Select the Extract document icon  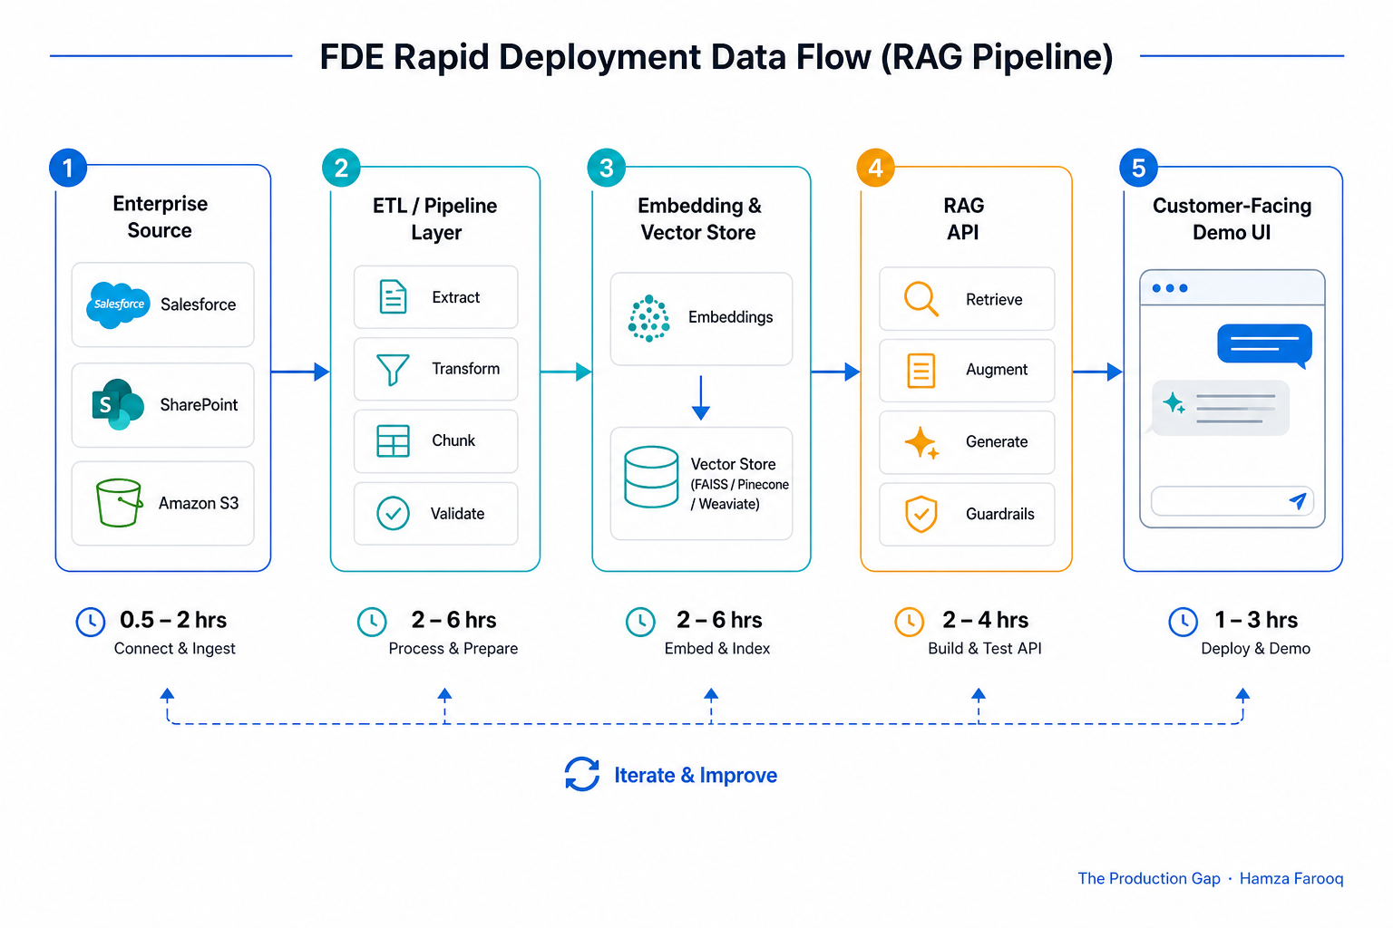(x=393, y=297)
